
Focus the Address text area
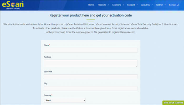click(x=91, y=64)
